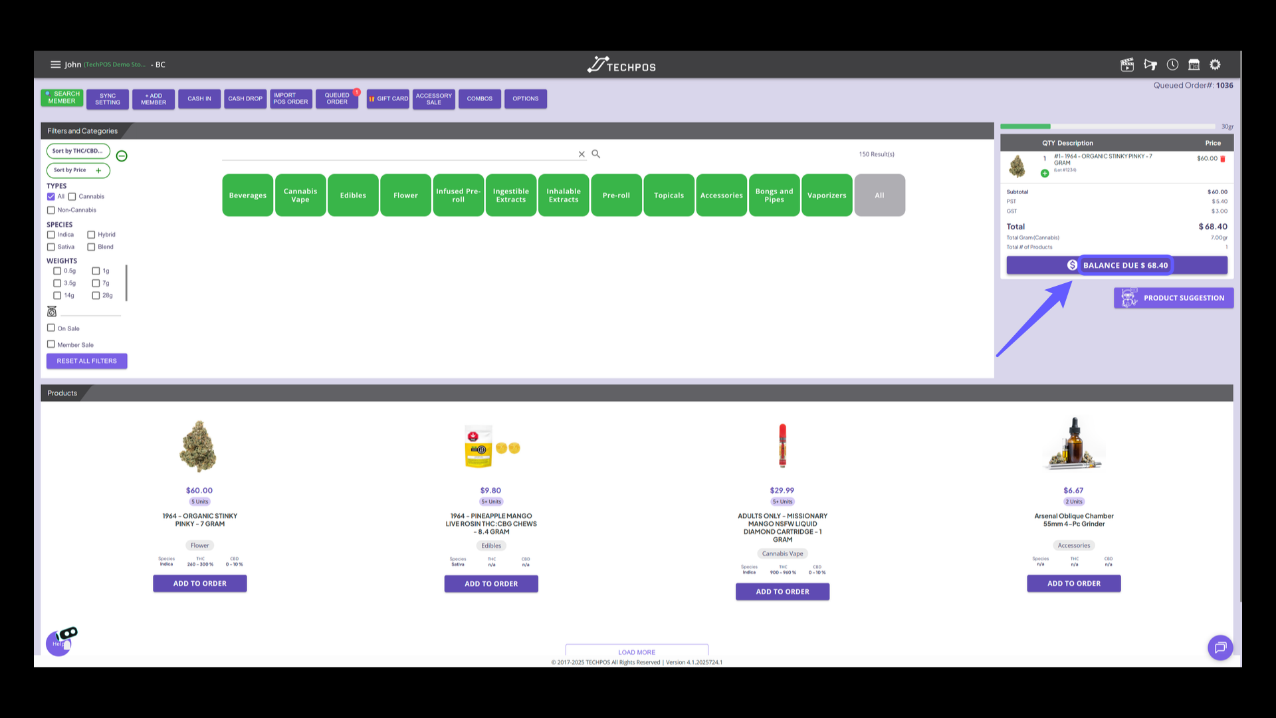Select the Beverages category
Screen dimensions: 1276x718
[247, 195]
